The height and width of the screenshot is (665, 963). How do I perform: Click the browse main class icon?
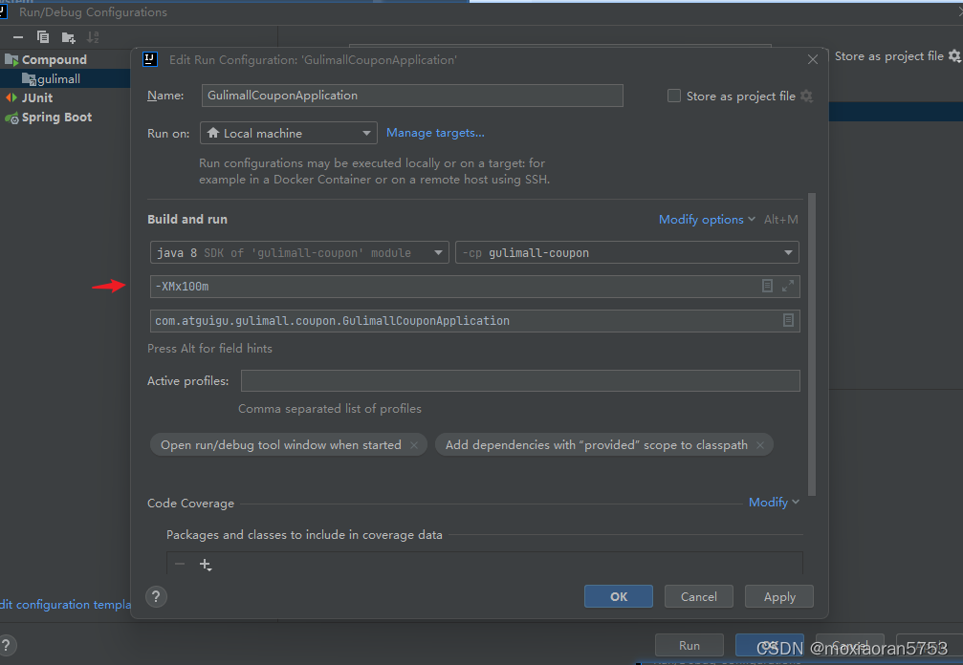(788, 320)
